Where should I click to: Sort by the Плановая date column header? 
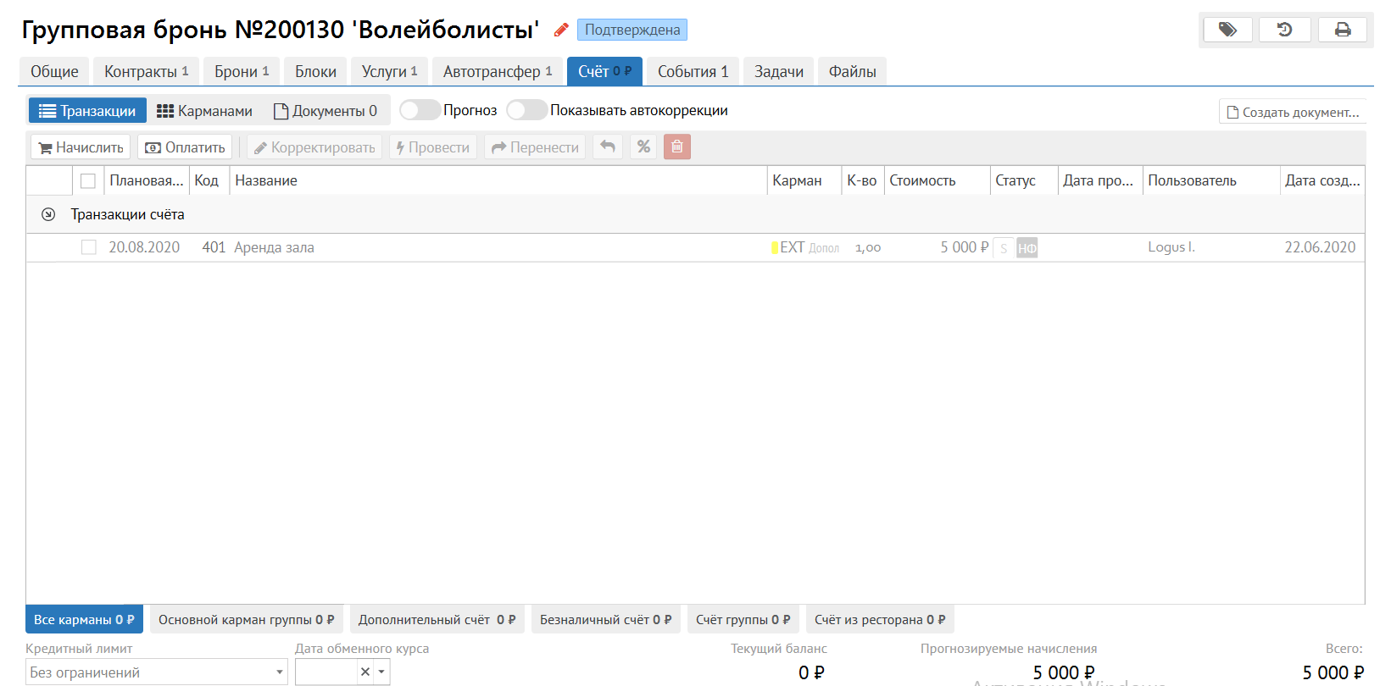(x=147, y=180)
